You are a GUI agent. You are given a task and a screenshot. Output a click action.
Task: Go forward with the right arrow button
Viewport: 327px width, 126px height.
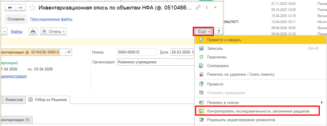click(x=20, y=8)
